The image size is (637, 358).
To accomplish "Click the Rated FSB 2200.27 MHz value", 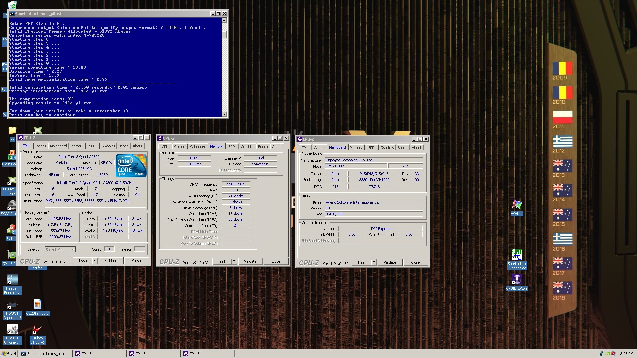I will point(60,237).
